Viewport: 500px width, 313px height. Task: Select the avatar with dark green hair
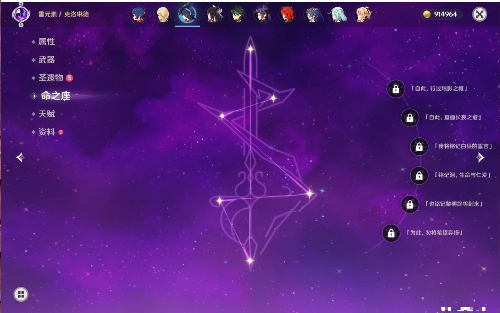(237, 15)
